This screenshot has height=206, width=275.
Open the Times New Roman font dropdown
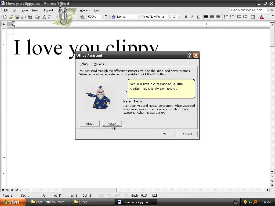click(169, 17)
